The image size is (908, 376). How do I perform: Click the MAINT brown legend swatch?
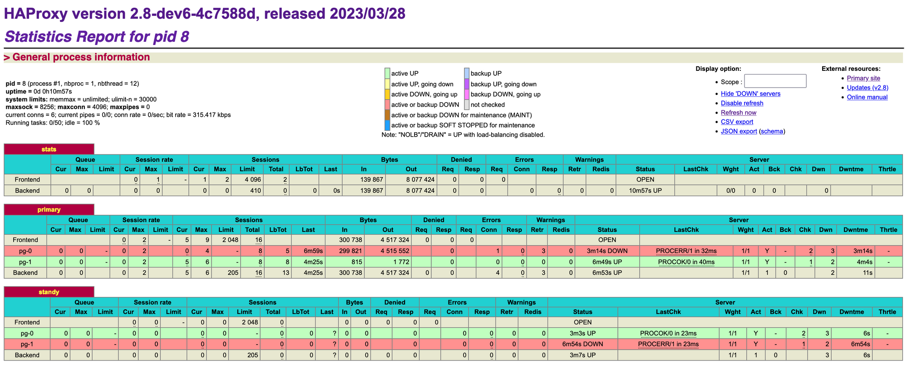(387, 115)
